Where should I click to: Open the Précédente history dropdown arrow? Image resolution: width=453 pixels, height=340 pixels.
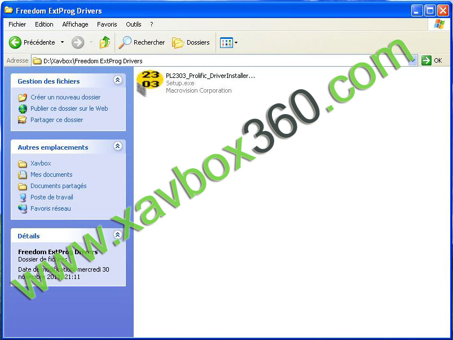coord(62,42)
